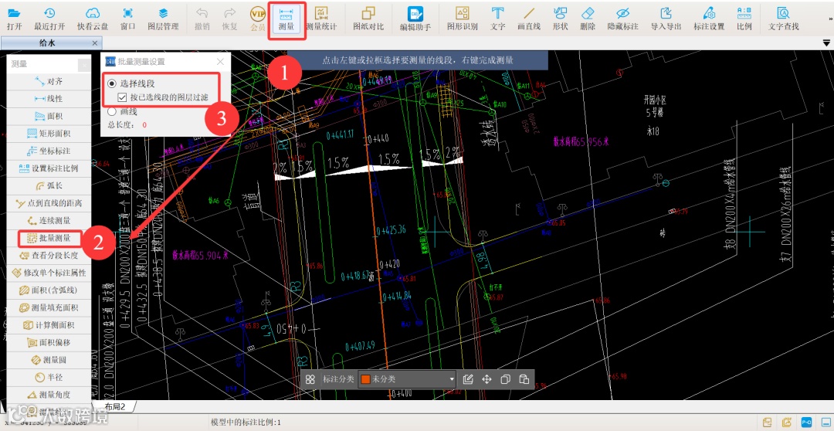Select 测量圆 measure circle
This screenshot has width=834, height=431.
coord(49,360)
